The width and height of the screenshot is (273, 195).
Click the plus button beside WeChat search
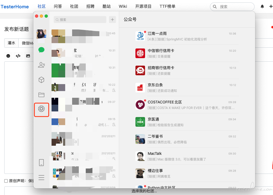pyautogui.click(x=112, y=20)
